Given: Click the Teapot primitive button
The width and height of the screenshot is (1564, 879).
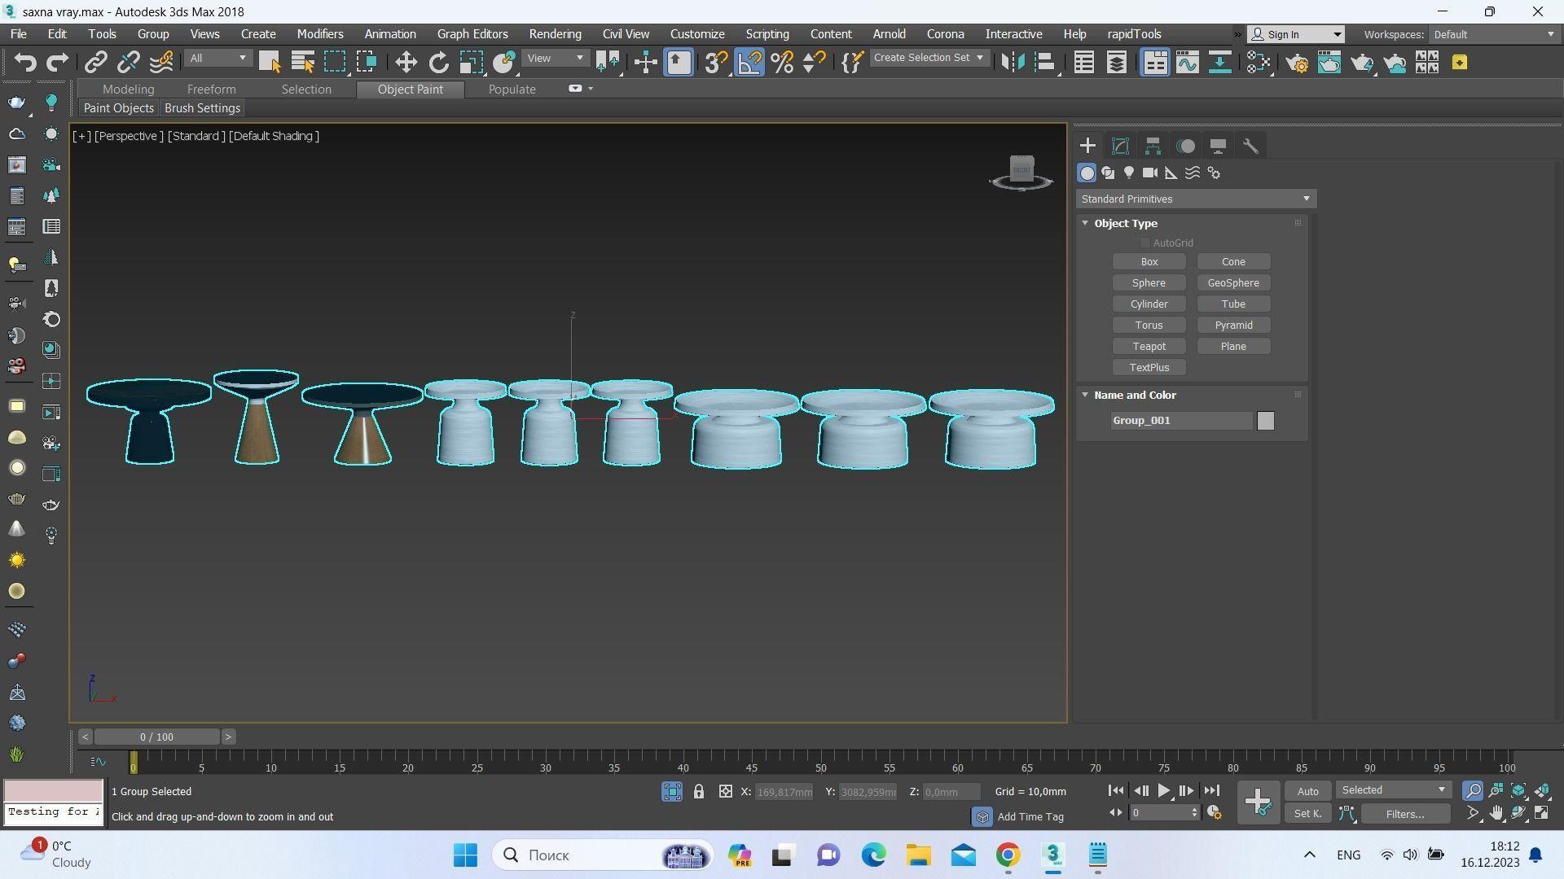Looking at the screenshot, I should (x=1149, y=347).
